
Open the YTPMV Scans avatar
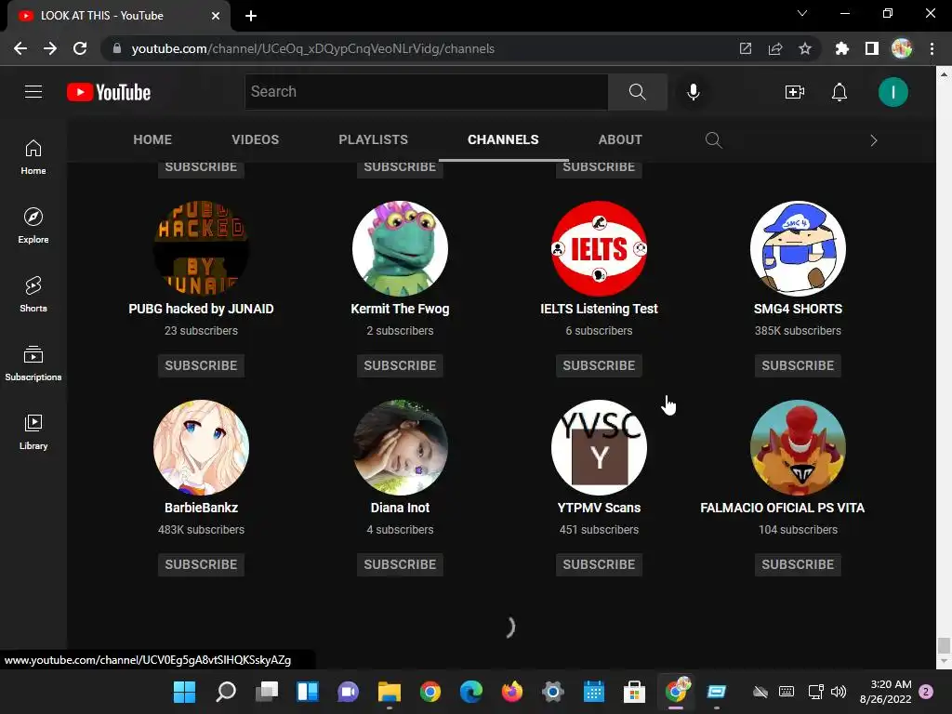tap(599, 447)
